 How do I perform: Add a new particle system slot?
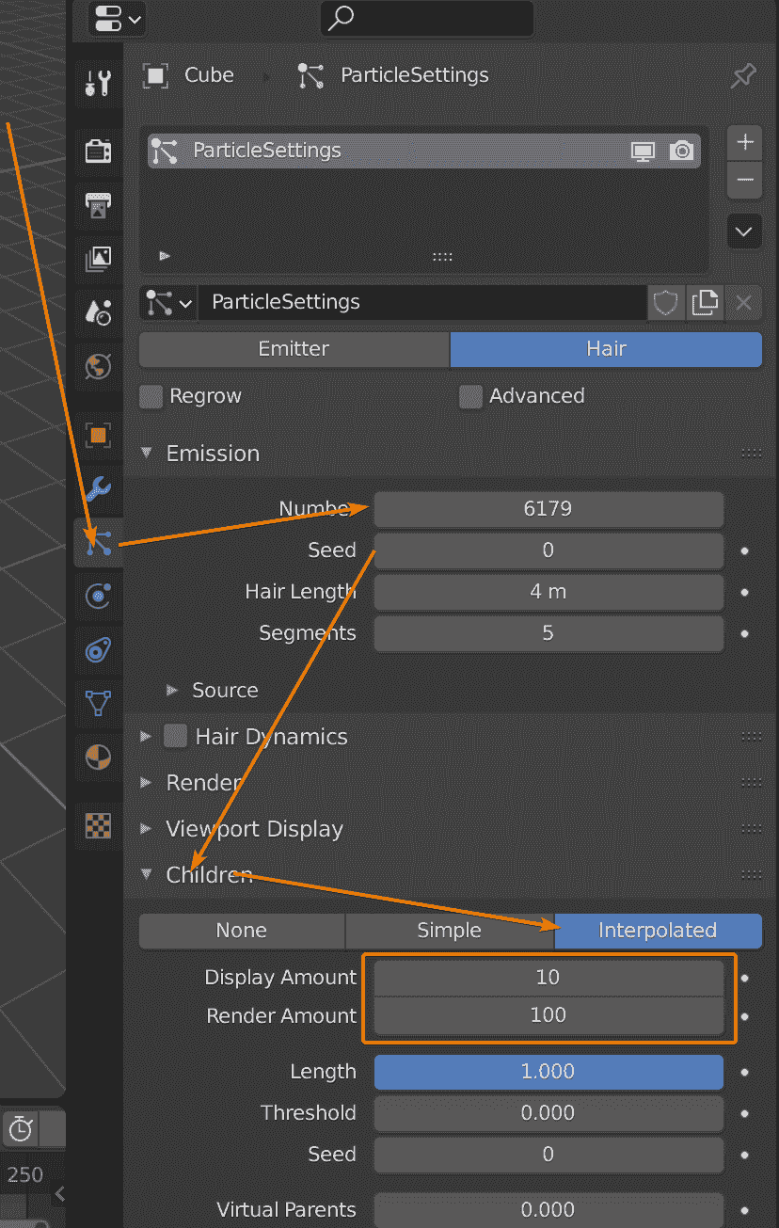(x=745, y=142)
